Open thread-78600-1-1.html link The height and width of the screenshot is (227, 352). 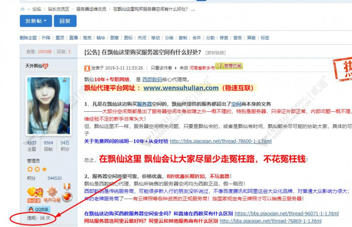pyautogui.click(x=220, y=141)
